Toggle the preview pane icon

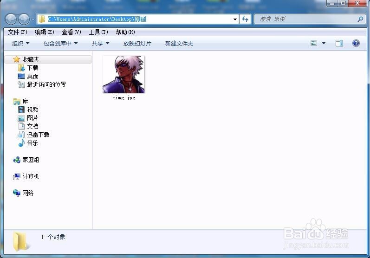tap(339, 43)
